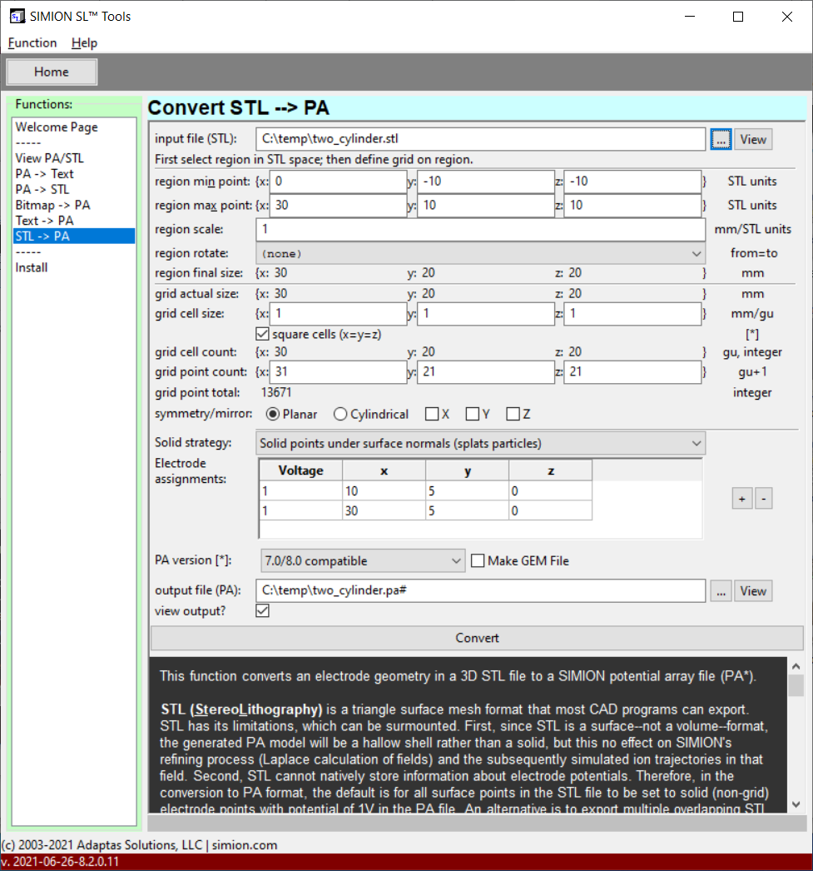The height and width of the screenshot is (871, 813).
Task: Minimize the SIMION SL Tools window
Action: [690, 17]
